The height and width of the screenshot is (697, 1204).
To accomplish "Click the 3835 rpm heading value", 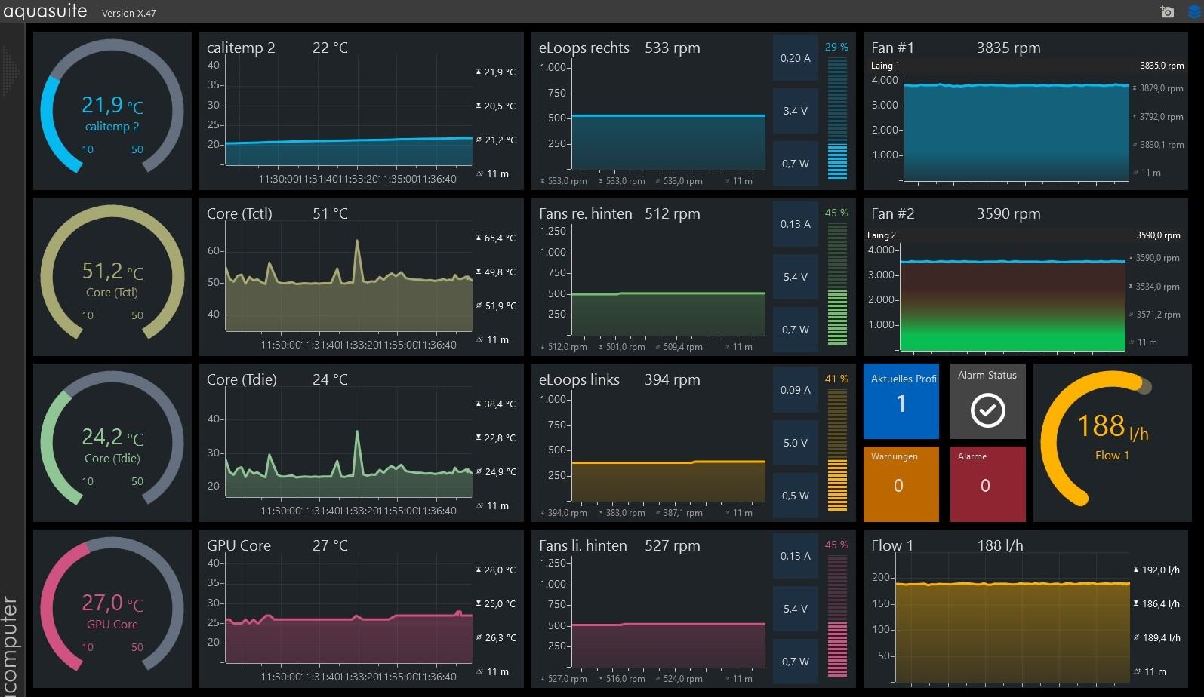I will click(x=1008, y=48).
